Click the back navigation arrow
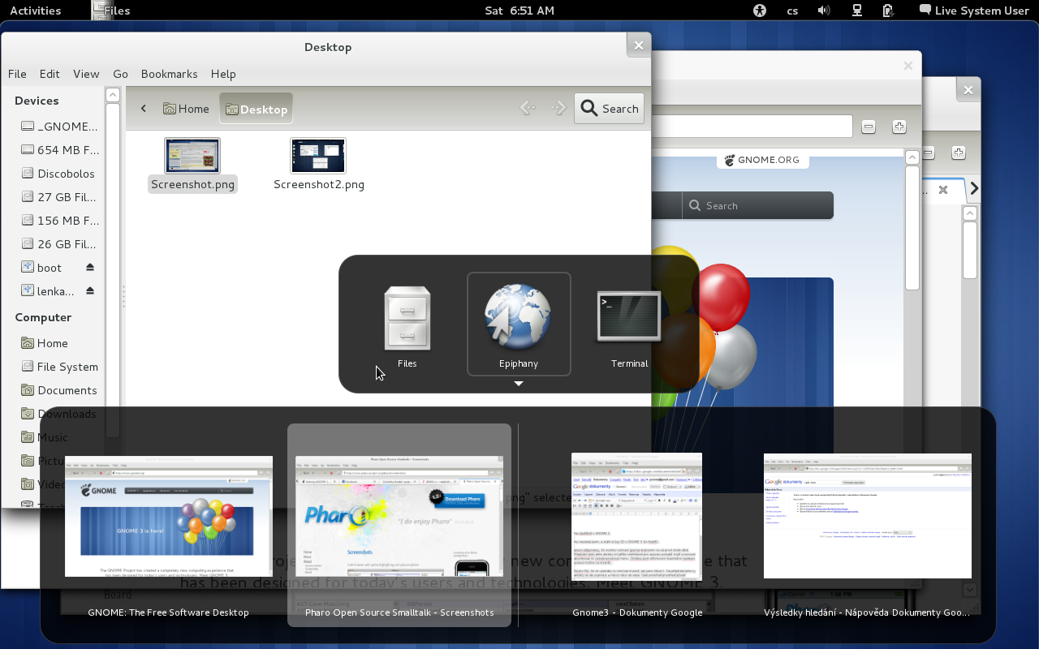 [x=528, y=108]
